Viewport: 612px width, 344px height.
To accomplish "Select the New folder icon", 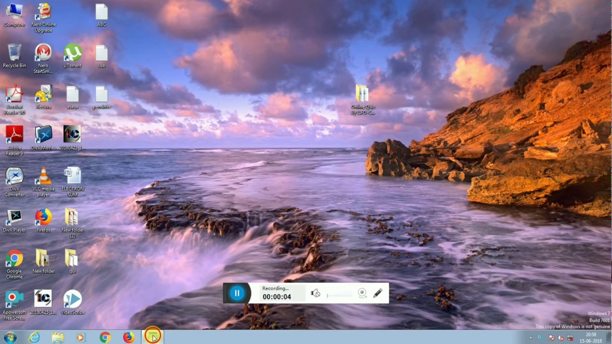I will point(43,262).
